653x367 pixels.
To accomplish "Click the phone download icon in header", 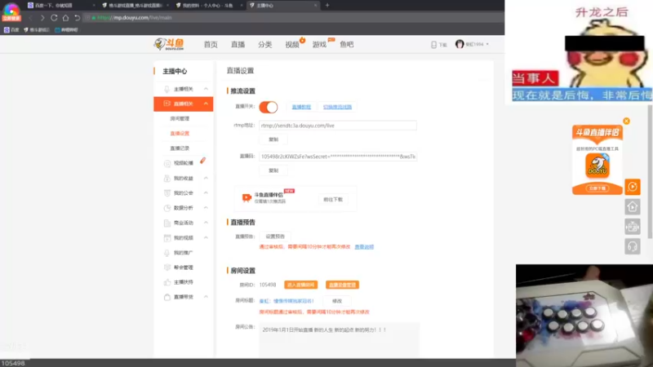I will coord(433,45).
